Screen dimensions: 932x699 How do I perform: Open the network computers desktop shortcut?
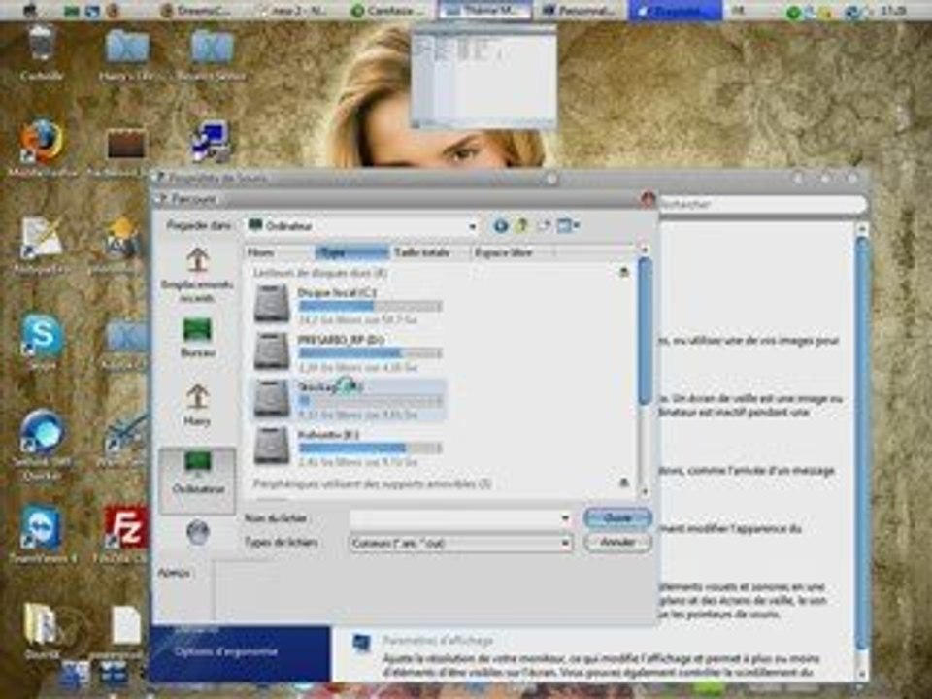[x=210, y=143]
